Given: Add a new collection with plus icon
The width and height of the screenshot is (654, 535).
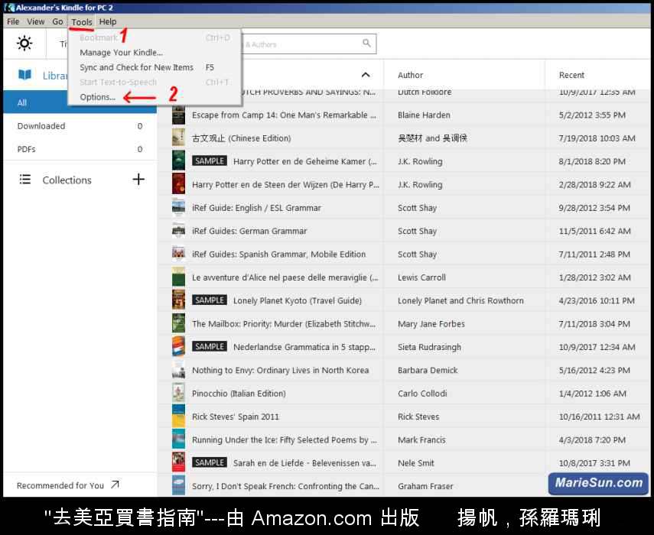Looking at the screenshot, I should pyautogui.click(x=138, y=180).
